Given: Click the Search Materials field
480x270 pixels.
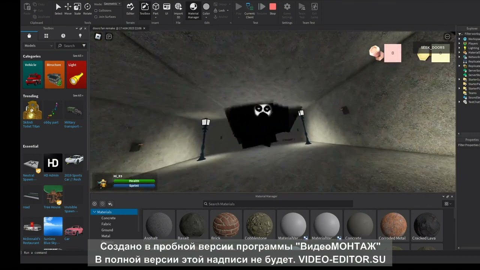Looking at the screenshot, I should (277, 204).
